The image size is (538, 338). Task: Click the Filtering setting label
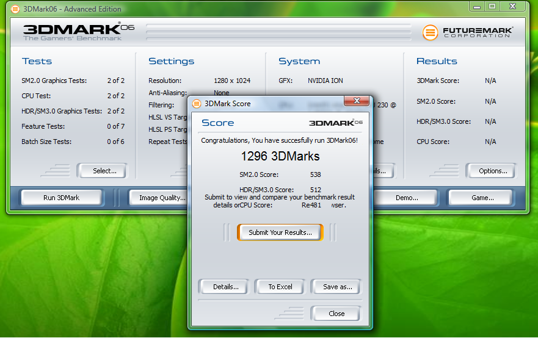(x=161, y=105)
